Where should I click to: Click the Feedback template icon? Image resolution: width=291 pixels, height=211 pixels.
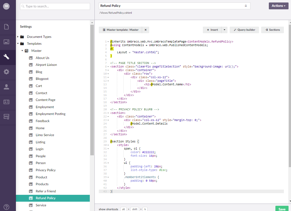tap(31, 121)
